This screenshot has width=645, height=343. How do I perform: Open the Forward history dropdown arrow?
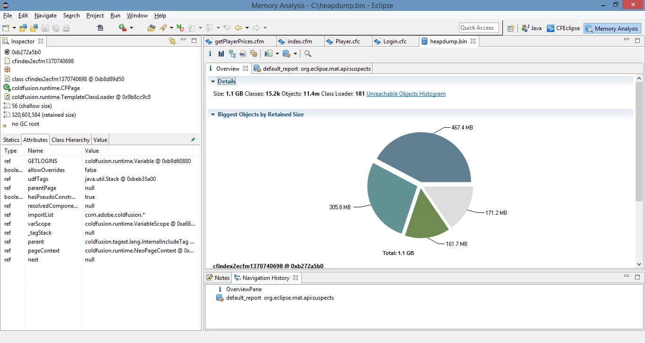(x=265, y=28)
